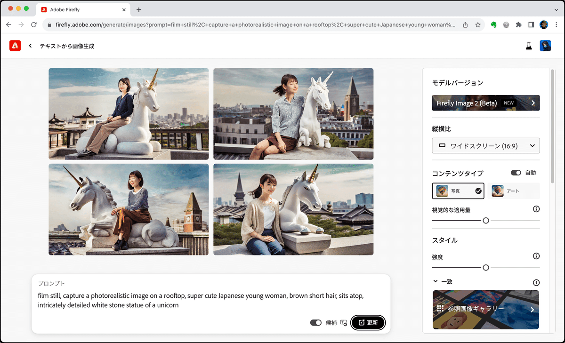Open the Chrome profile avatar

544,24
